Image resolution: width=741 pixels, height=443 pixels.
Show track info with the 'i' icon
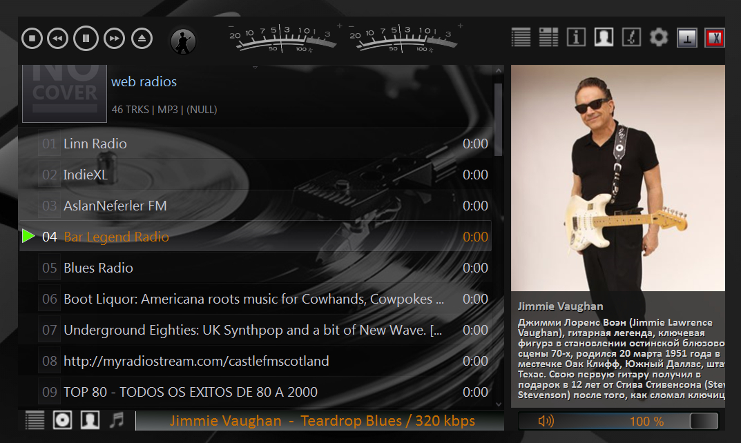(576, 37)
